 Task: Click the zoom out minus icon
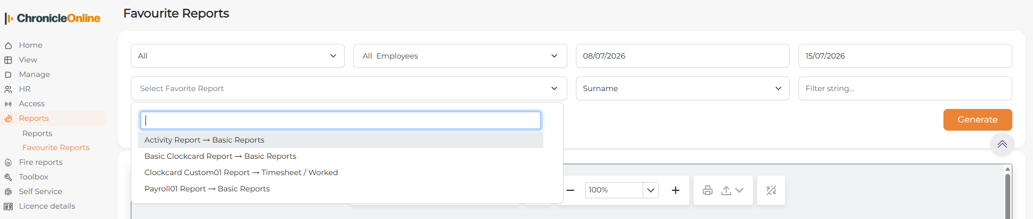[x=571, y=190]
